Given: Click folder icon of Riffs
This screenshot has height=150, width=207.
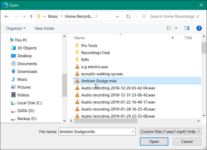Looking at the screenshot, I should point(77,60).
